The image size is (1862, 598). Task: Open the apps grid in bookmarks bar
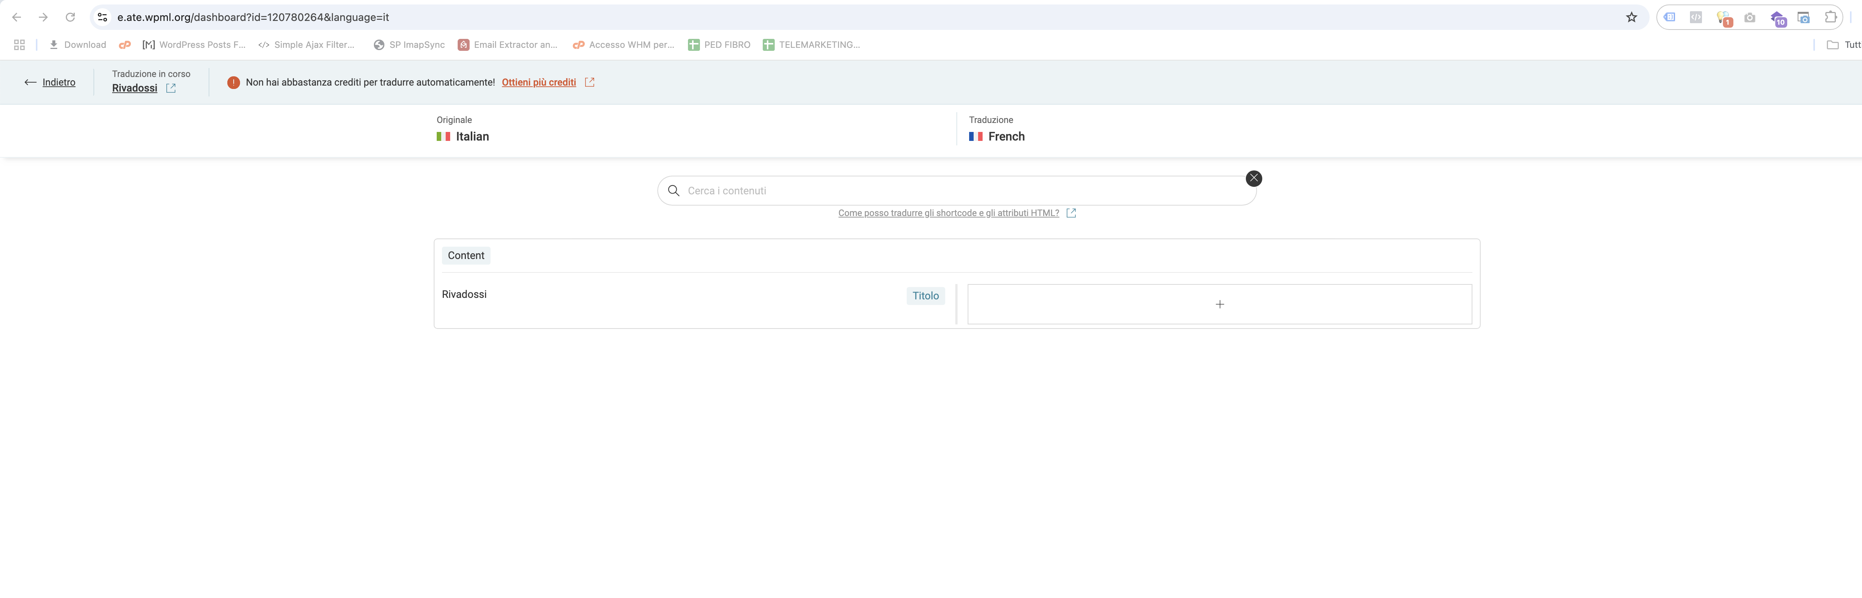coord(19,45)
